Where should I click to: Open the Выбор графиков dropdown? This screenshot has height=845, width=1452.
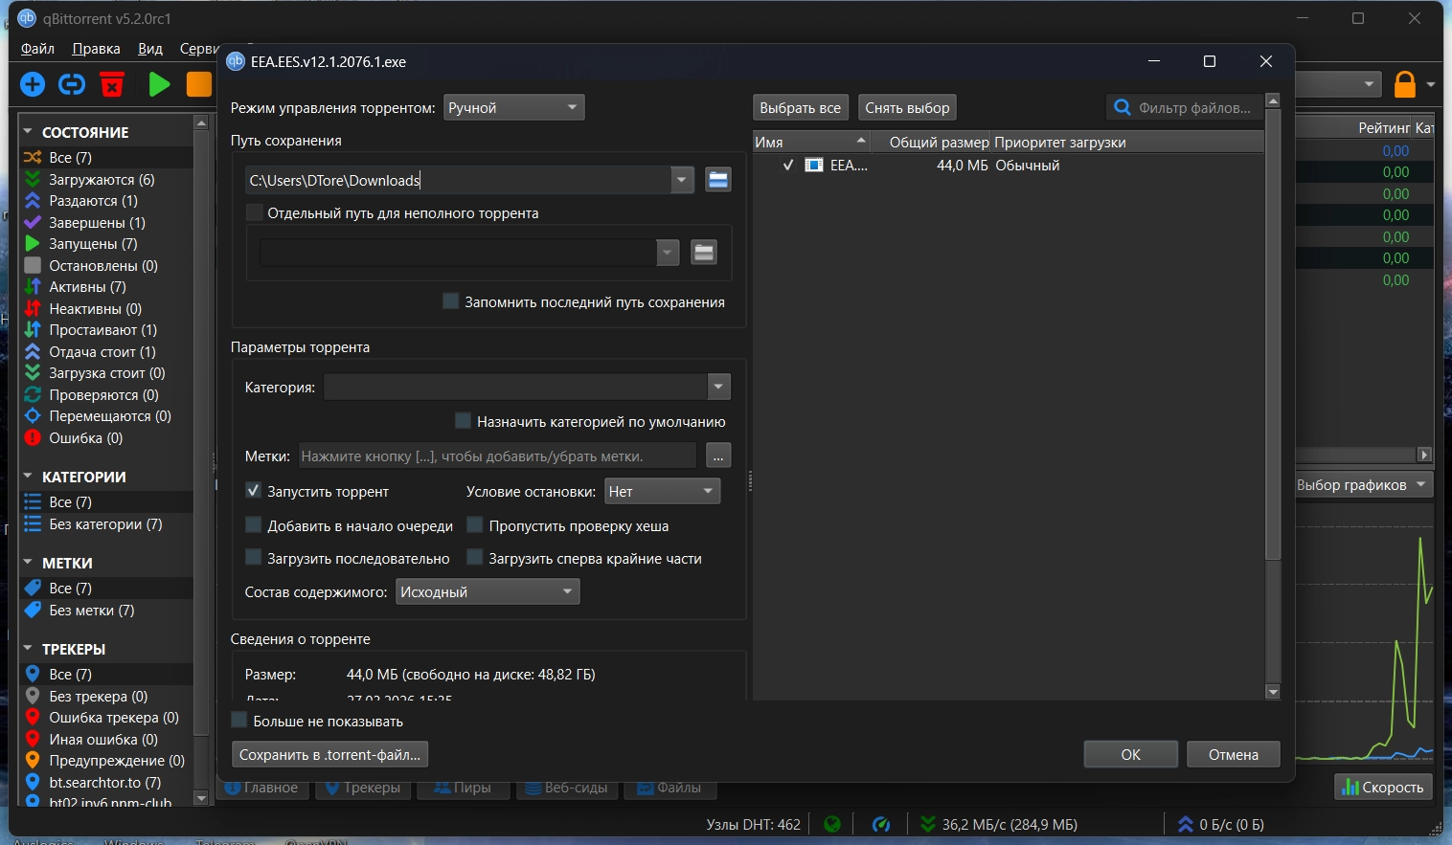[x=1365, y=485]
